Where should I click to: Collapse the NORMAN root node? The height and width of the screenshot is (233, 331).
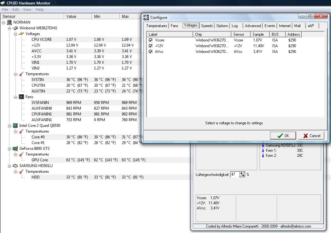click(x=4, y=23)
